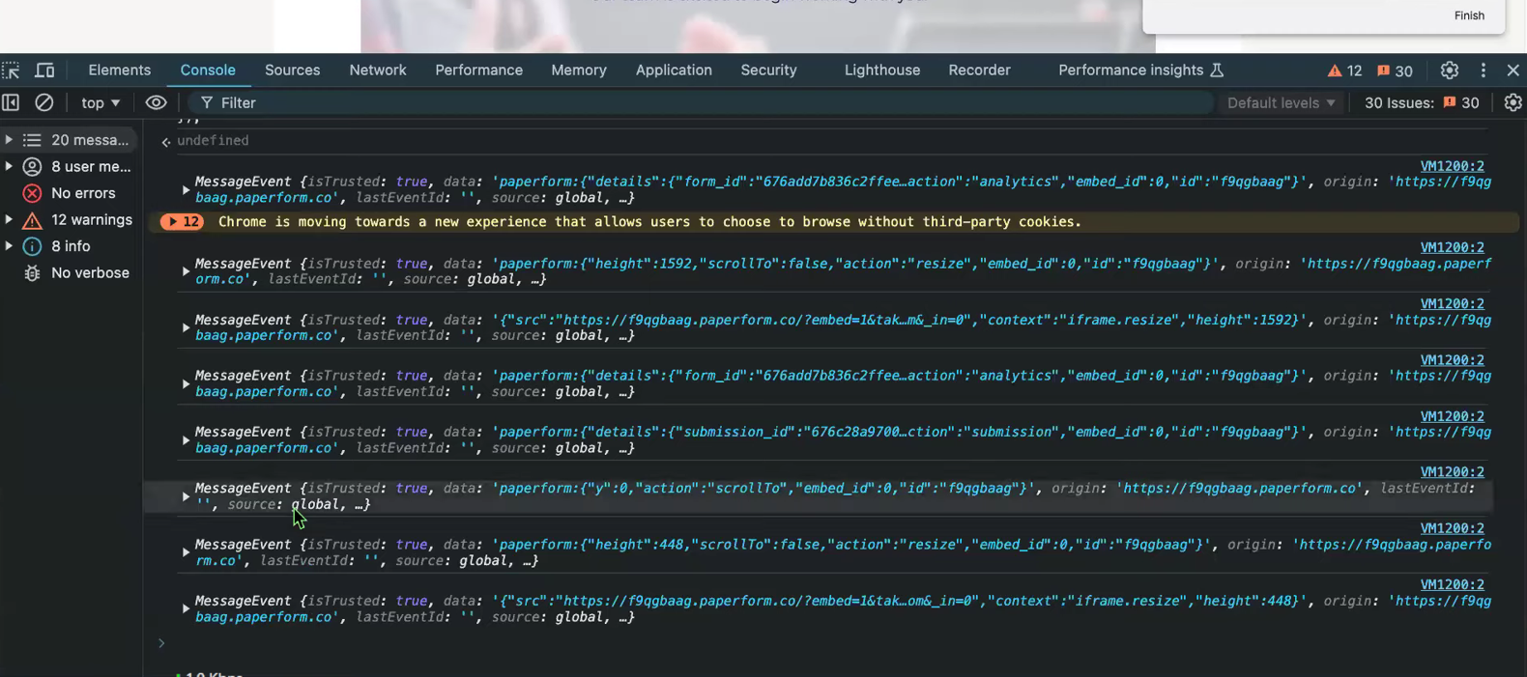Click the warnings count triangle badge
1527x677 pixels.
point(1344,71)
